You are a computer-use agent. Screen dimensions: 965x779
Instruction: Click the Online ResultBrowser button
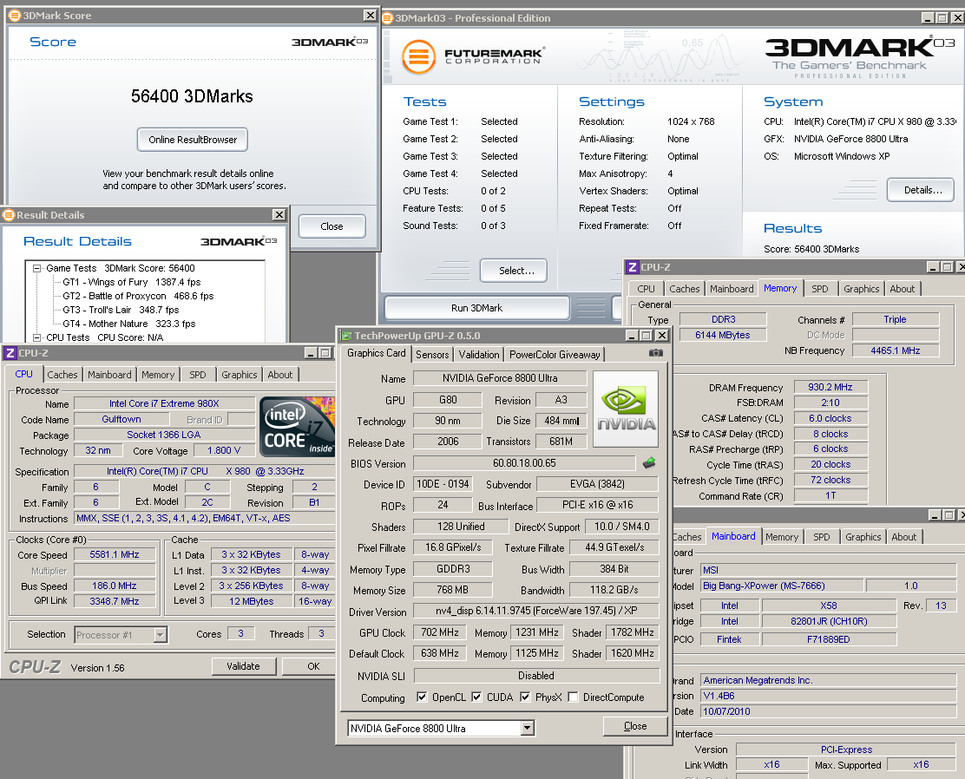tap(193, 140)
